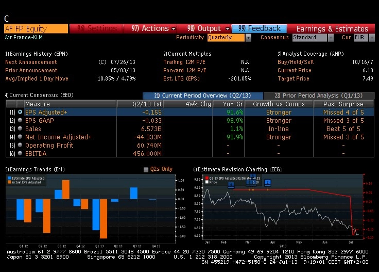Open the Periodicity Quarterly dropdown arrow
Viewport: 379px width, 272px height.
pyautogui.click(x=248, y=38)
